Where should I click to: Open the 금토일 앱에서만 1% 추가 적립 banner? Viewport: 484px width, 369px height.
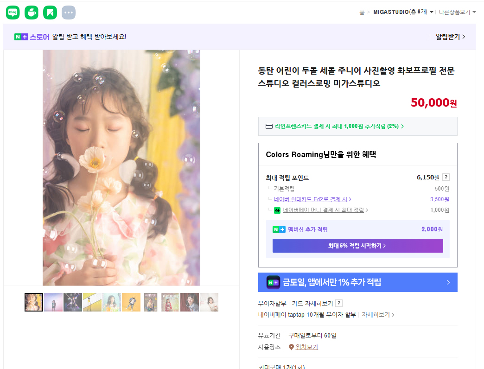pos(357,282)
